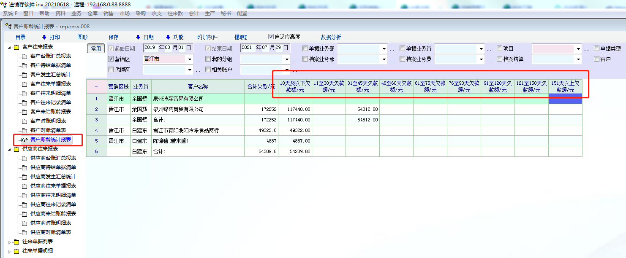Enable the 代理商 filter checkbox
Image resolution: width=626 pixels, height=258 pixels.
(111, 70)
